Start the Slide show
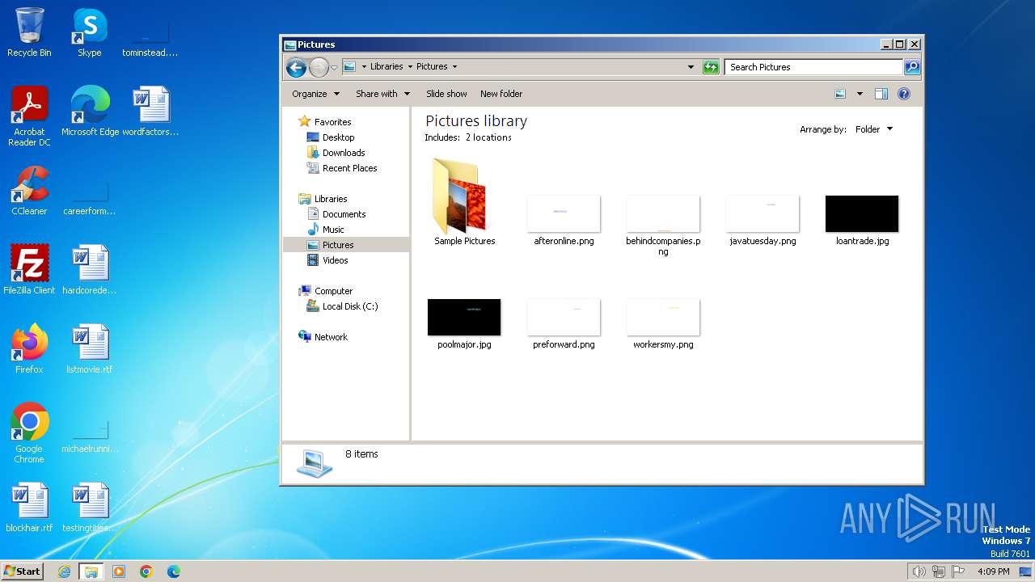Screen dimensions: 1035x582 (446, 94)
